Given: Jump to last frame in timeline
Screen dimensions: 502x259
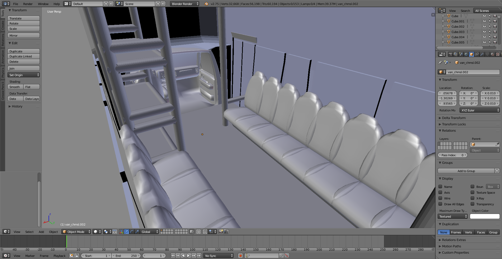Looking at the screenshot, I should coord(199,256).
